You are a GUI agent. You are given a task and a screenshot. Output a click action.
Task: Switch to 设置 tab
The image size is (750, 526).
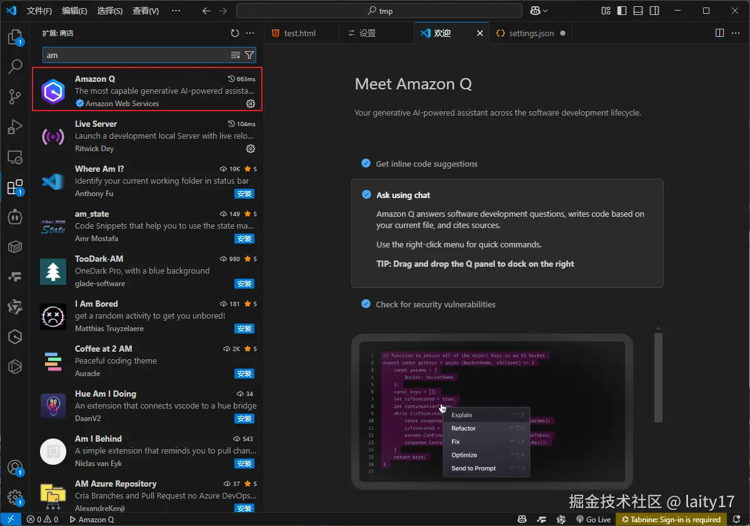(x=376, y=33)
